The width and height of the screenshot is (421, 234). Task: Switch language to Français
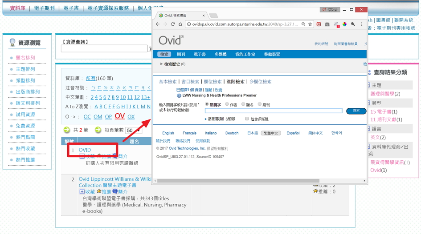pos(189,133)
